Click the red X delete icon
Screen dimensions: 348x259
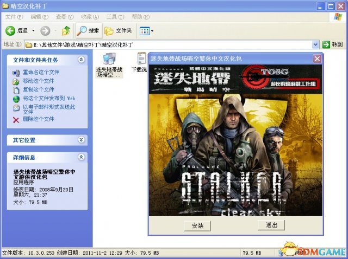[16, 120]
